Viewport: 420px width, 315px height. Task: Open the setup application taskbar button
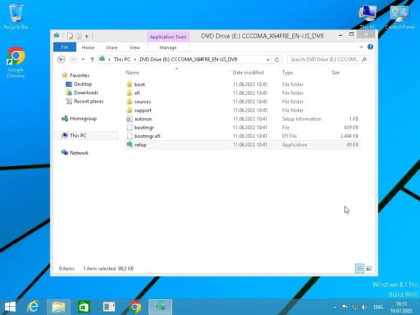[160, 307]
